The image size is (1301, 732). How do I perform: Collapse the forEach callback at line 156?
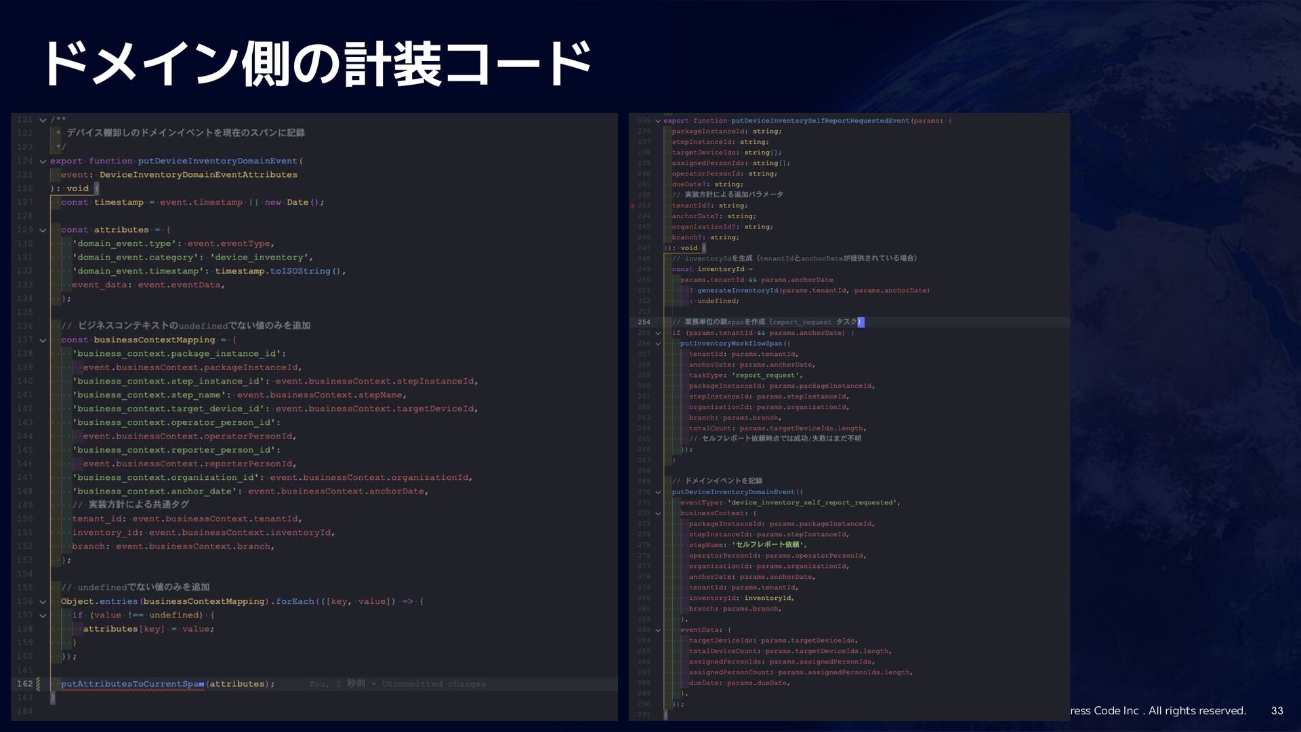pos(43,602)
